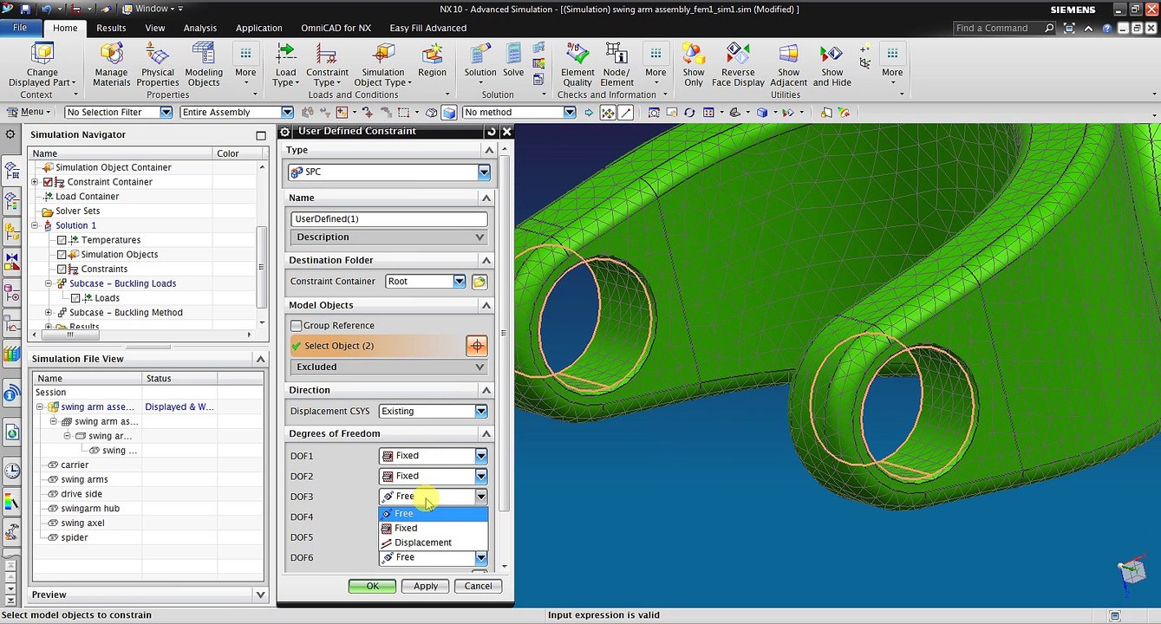Open Load Type menu
Image resolution: width=1161 pixels, height=624 pixels.
pos(285,65)
